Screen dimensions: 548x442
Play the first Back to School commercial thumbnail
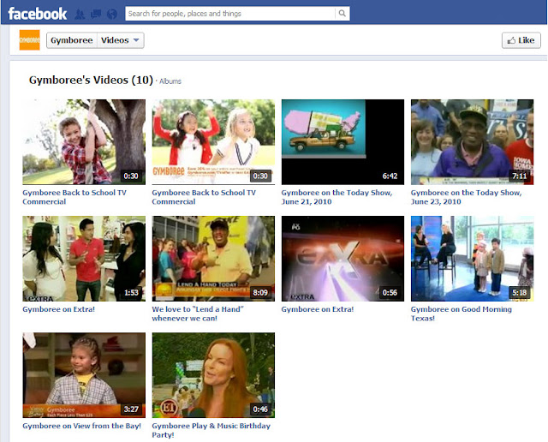84,141
